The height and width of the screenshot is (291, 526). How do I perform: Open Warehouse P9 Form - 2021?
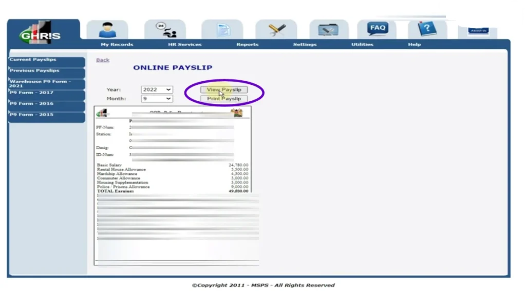coord(47,83)
